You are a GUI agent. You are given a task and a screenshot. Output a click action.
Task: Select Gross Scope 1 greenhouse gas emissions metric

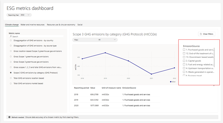[x=11, y=56]
